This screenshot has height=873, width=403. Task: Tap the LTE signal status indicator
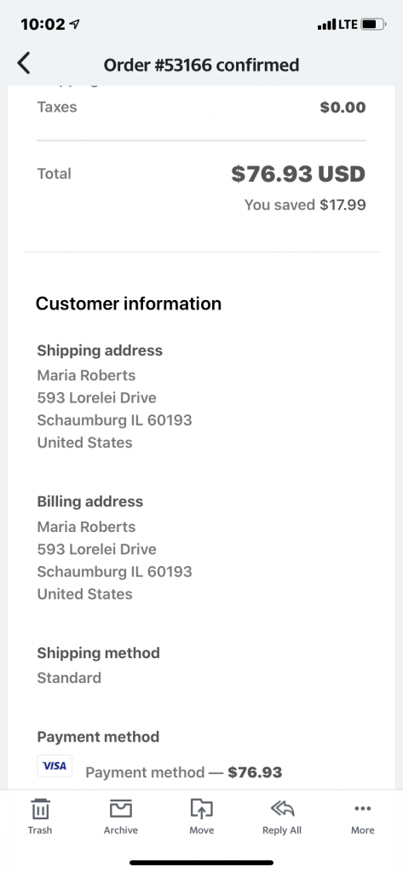337,25
